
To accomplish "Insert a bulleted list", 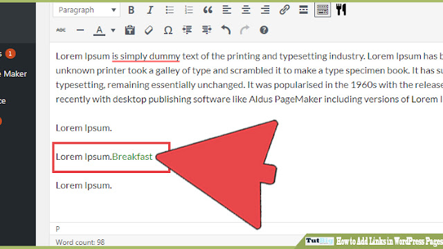I will pyautogui.click(x=170, y=10).
